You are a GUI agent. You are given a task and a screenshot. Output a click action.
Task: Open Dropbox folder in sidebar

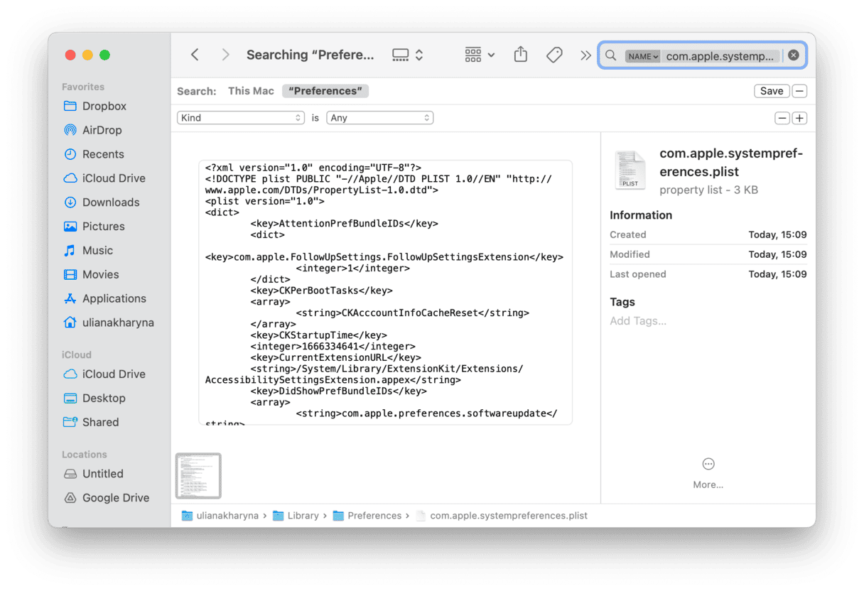pos(104,106)
